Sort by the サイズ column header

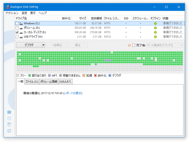(x=79, y=18)
